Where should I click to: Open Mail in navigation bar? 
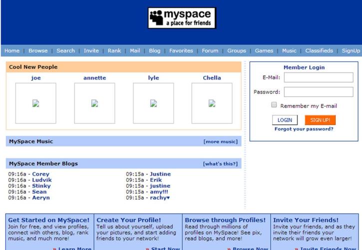(135, 50)
